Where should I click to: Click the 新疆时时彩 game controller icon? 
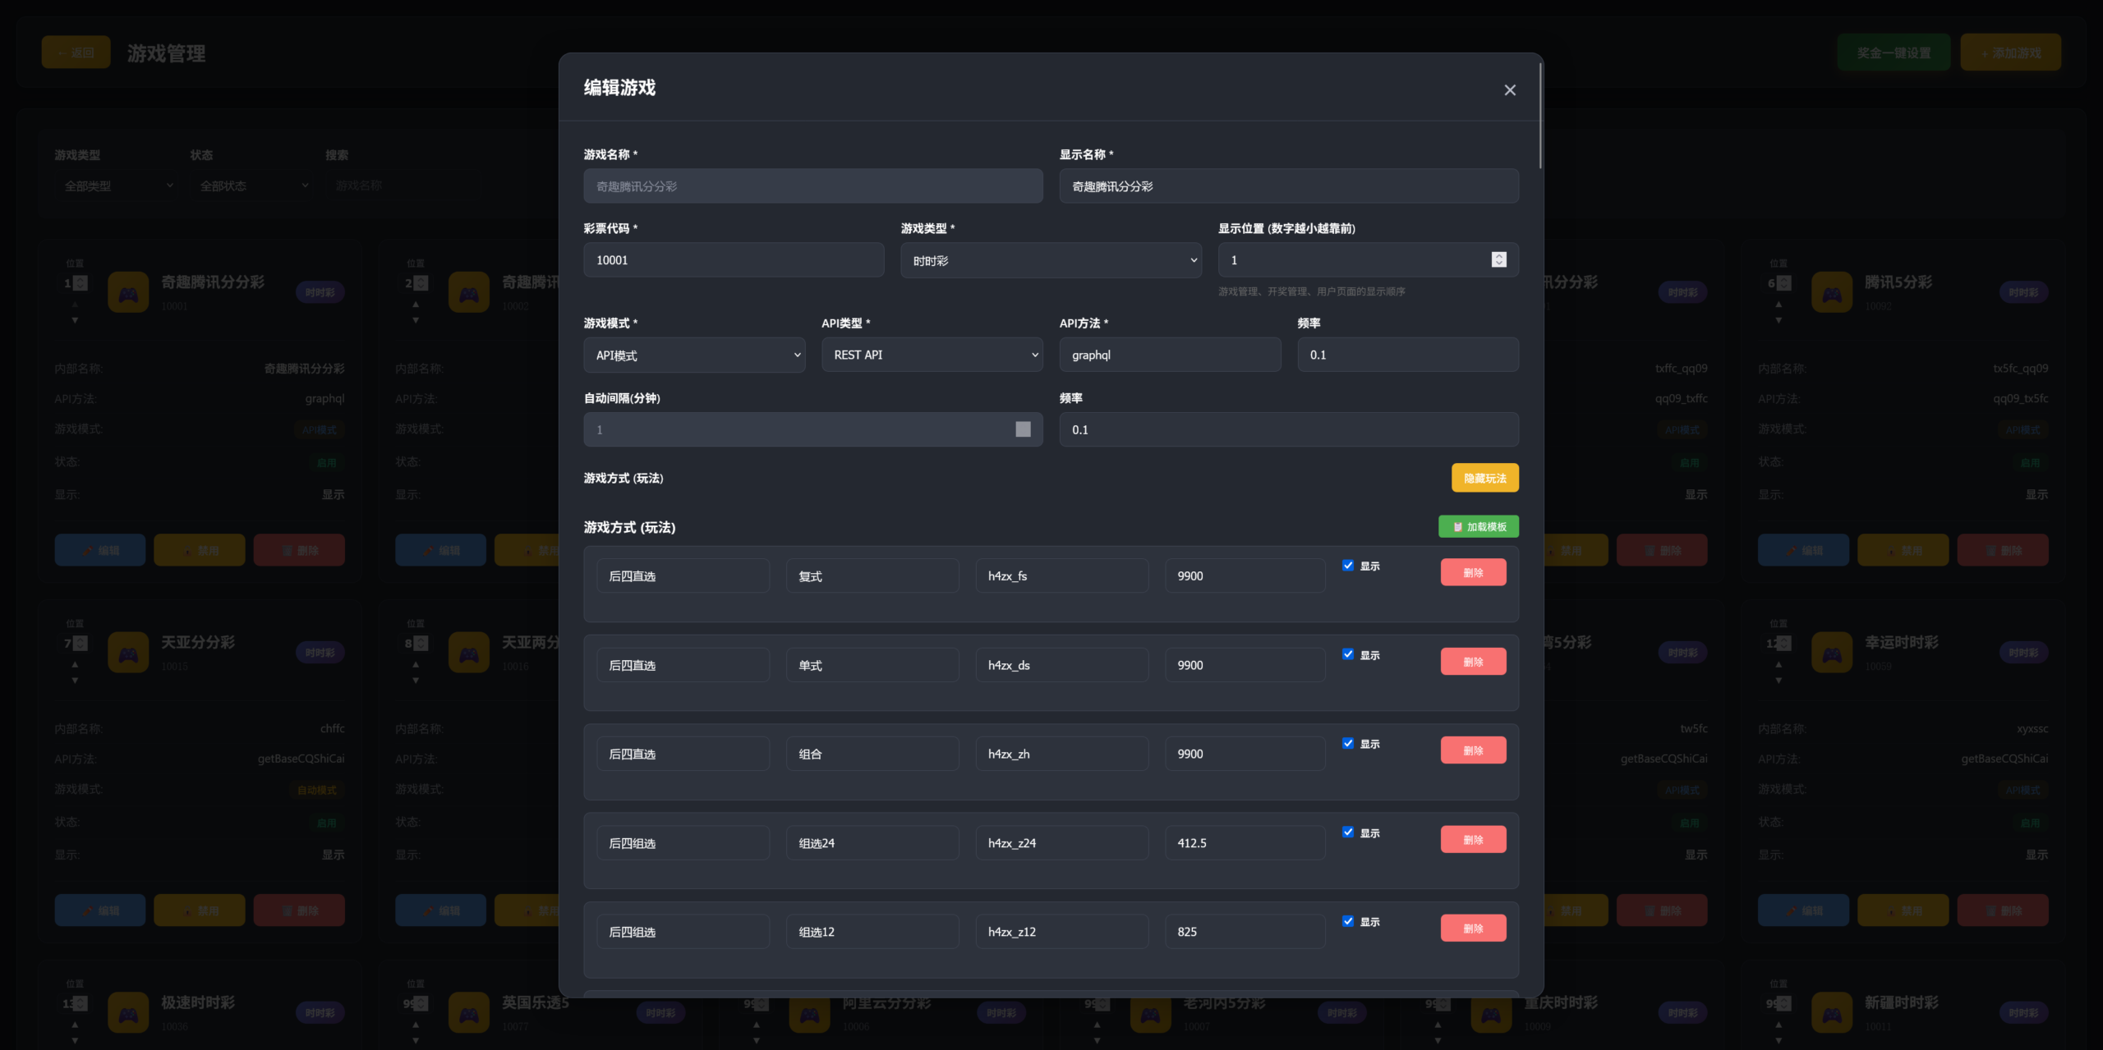[1832, 1012]
